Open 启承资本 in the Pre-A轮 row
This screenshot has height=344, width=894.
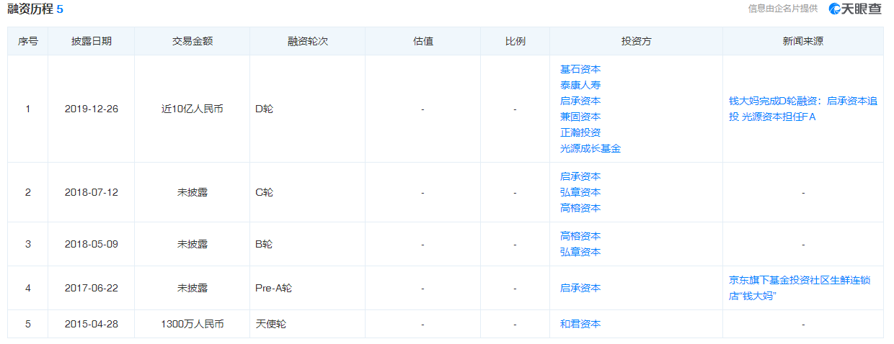[580, 288]
